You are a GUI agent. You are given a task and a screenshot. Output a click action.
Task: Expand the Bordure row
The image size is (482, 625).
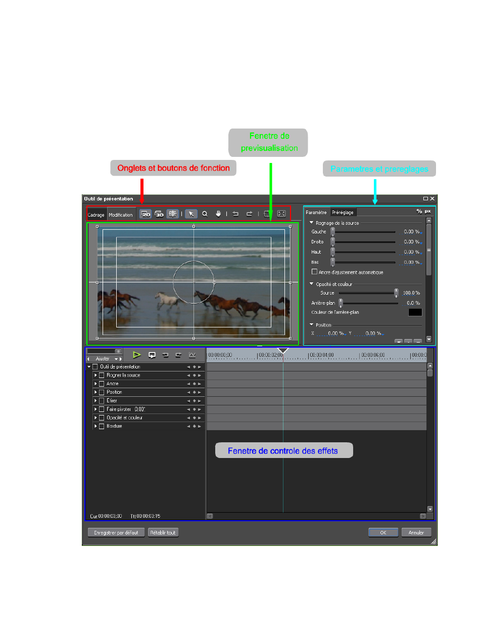pos(95,426)
